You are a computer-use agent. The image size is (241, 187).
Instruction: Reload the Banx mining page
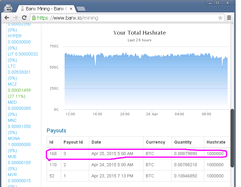(24, 18)
